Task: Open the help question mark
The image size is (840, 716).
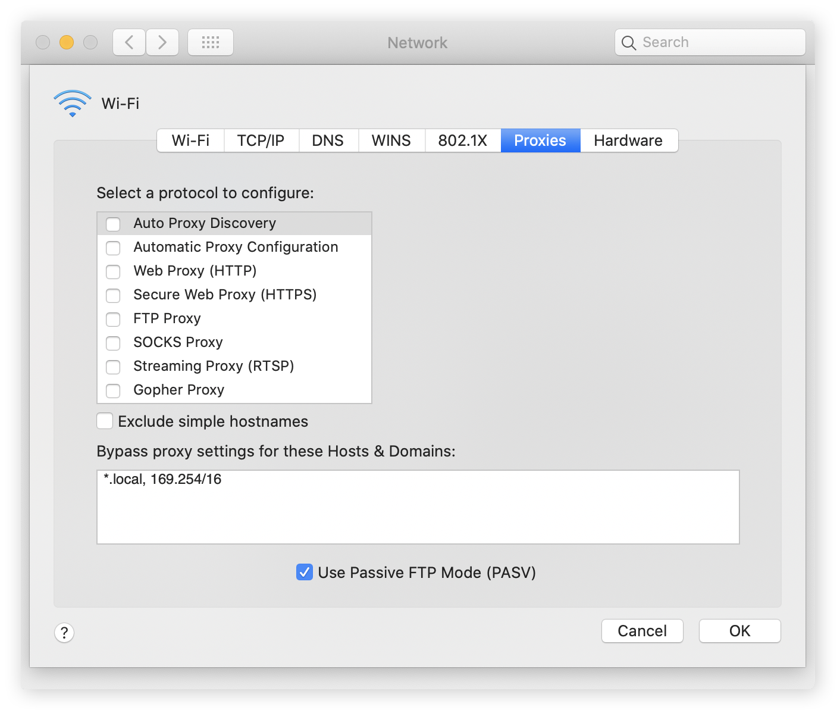Action: click(x=64, y=633)
